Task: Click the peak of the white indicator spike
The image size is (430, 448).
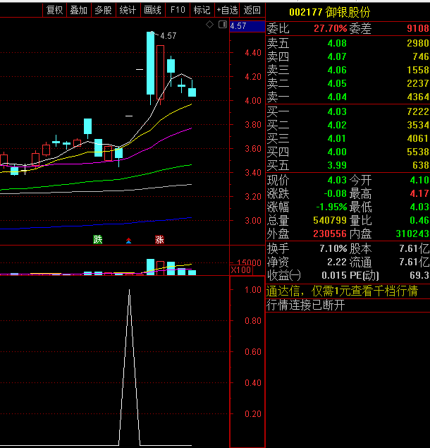Action: [129, 290]
